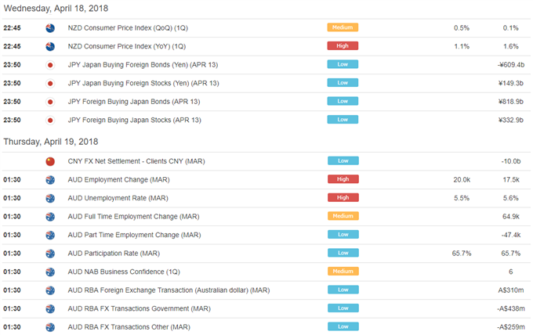Image resolution: width=533 pixels, height=335 pixels.
Task: Select the High badge for NZD CPI YoY
Action: pos(343,46)
